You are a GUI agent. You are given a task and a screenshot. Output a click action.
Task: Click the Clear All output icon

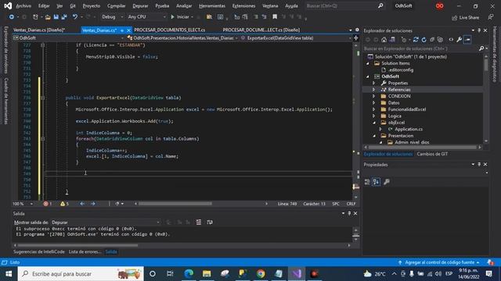coord(198,222)
